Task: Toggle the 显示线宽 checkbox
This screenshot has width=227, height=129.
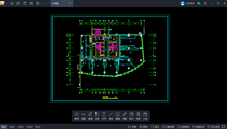Action: (x=209, y=127)
